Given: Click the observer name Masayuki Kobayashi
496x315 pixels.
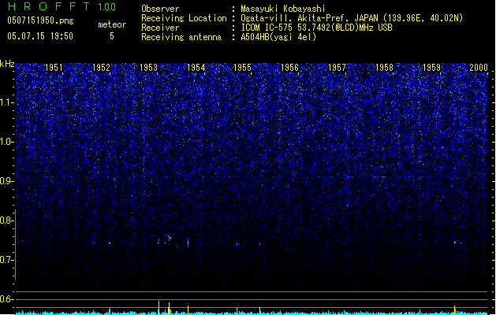Looking at the screenshot, I should point(283,9).
